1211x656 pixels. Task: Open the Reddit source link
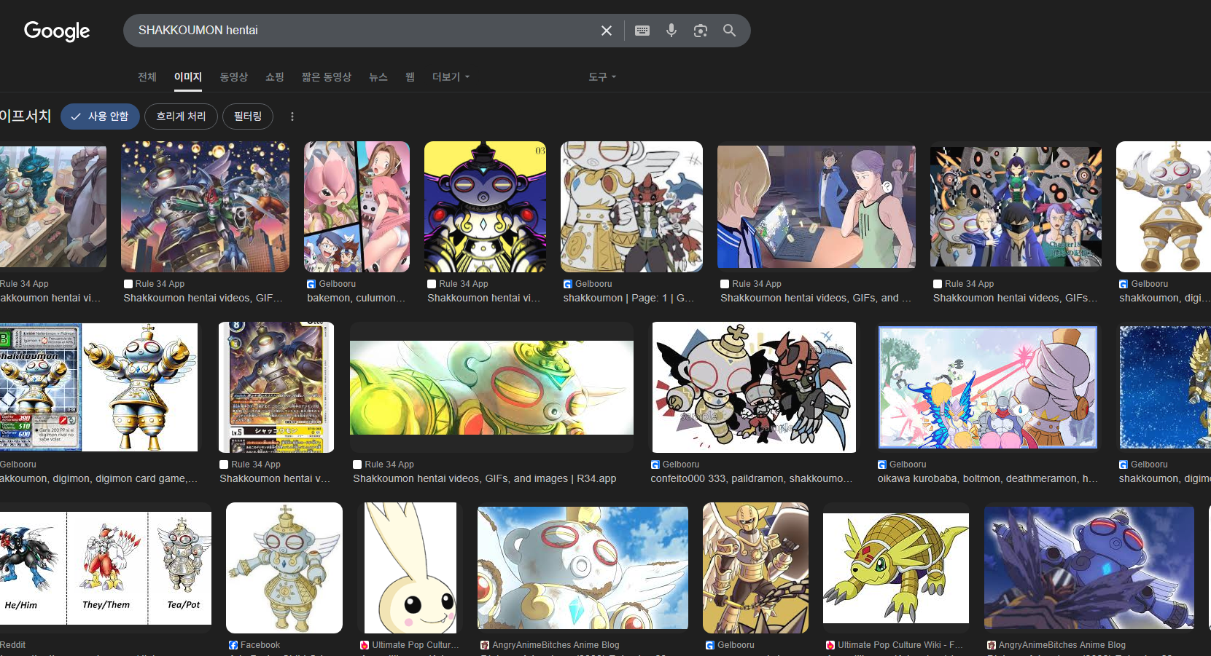click(x=12, y=645)
